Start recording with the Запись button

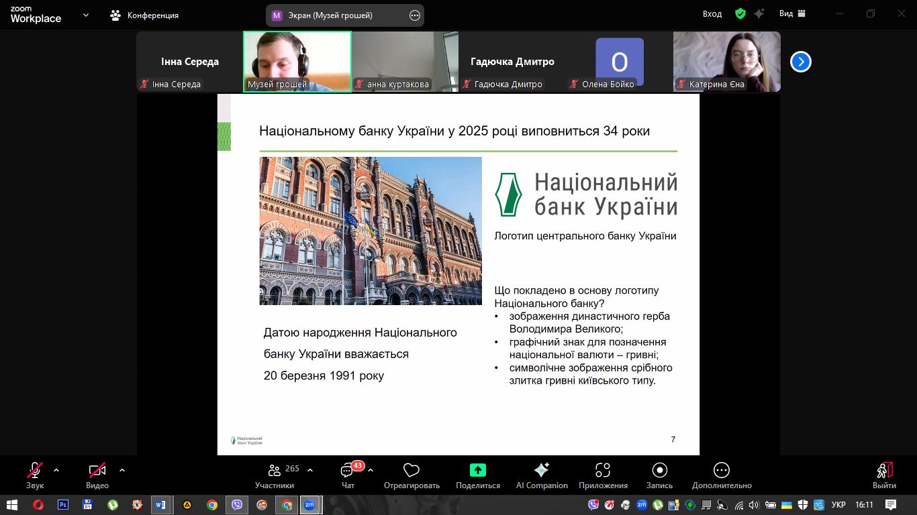pyautogui.click(x=659, y=475)
